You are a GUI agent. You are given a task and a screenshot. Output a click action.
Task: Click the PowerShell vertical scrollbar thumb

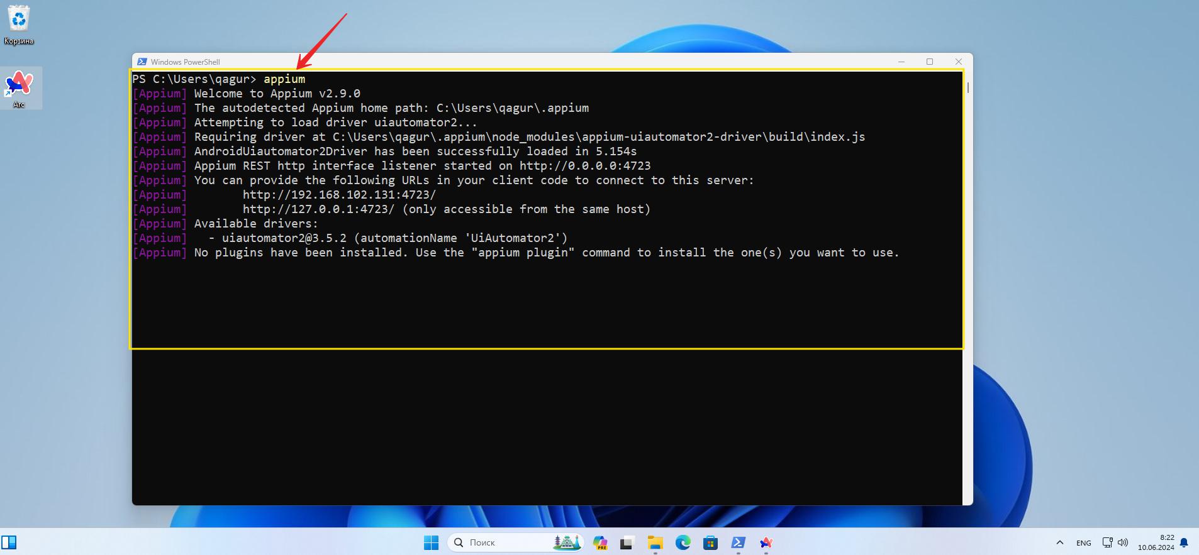(x=968, y=87)
